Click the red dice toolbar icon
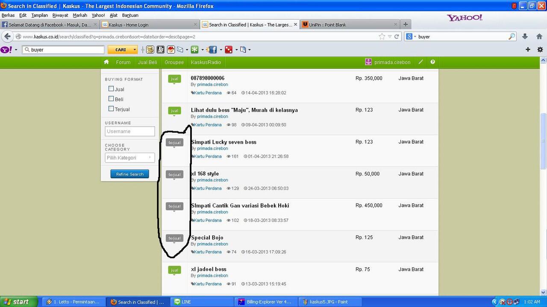Viewport: 547px width, 307px height. (x=229, y=50)
